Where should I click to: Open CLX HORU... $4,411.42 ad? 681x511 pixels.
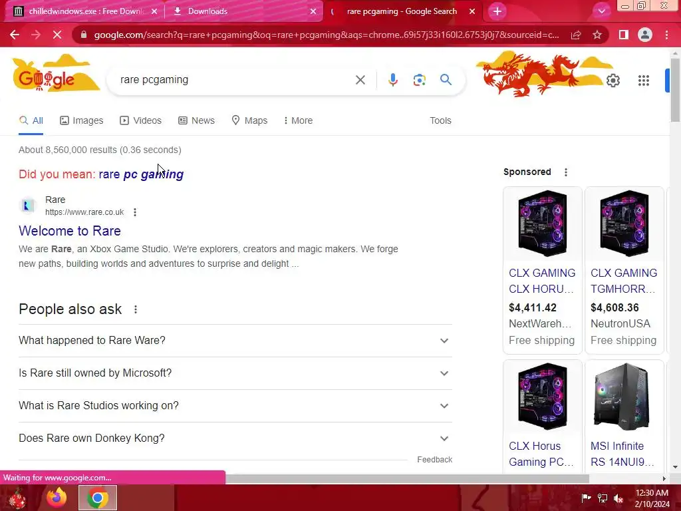tap(543, 270)
